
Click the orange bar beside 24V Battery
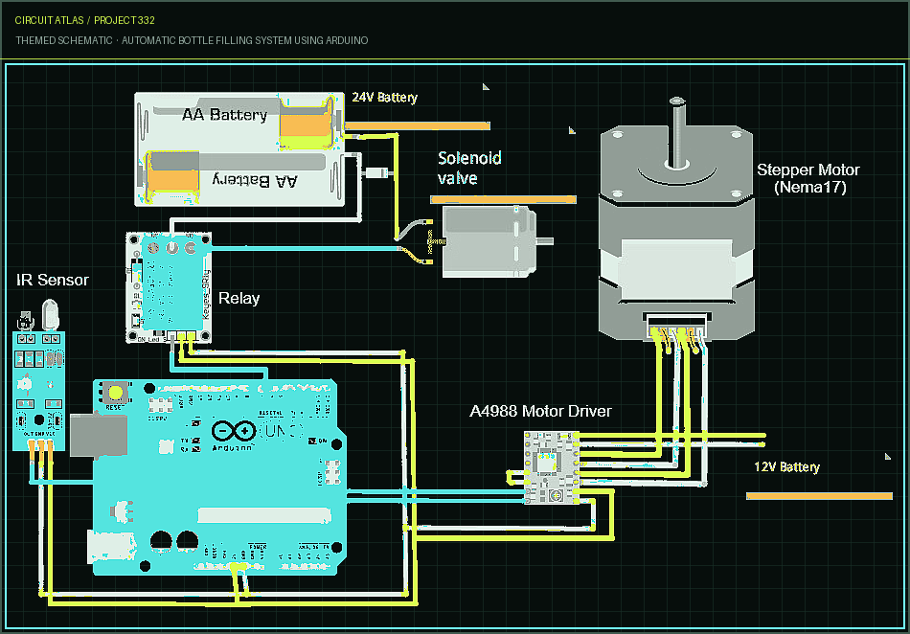tap(418, 125)
